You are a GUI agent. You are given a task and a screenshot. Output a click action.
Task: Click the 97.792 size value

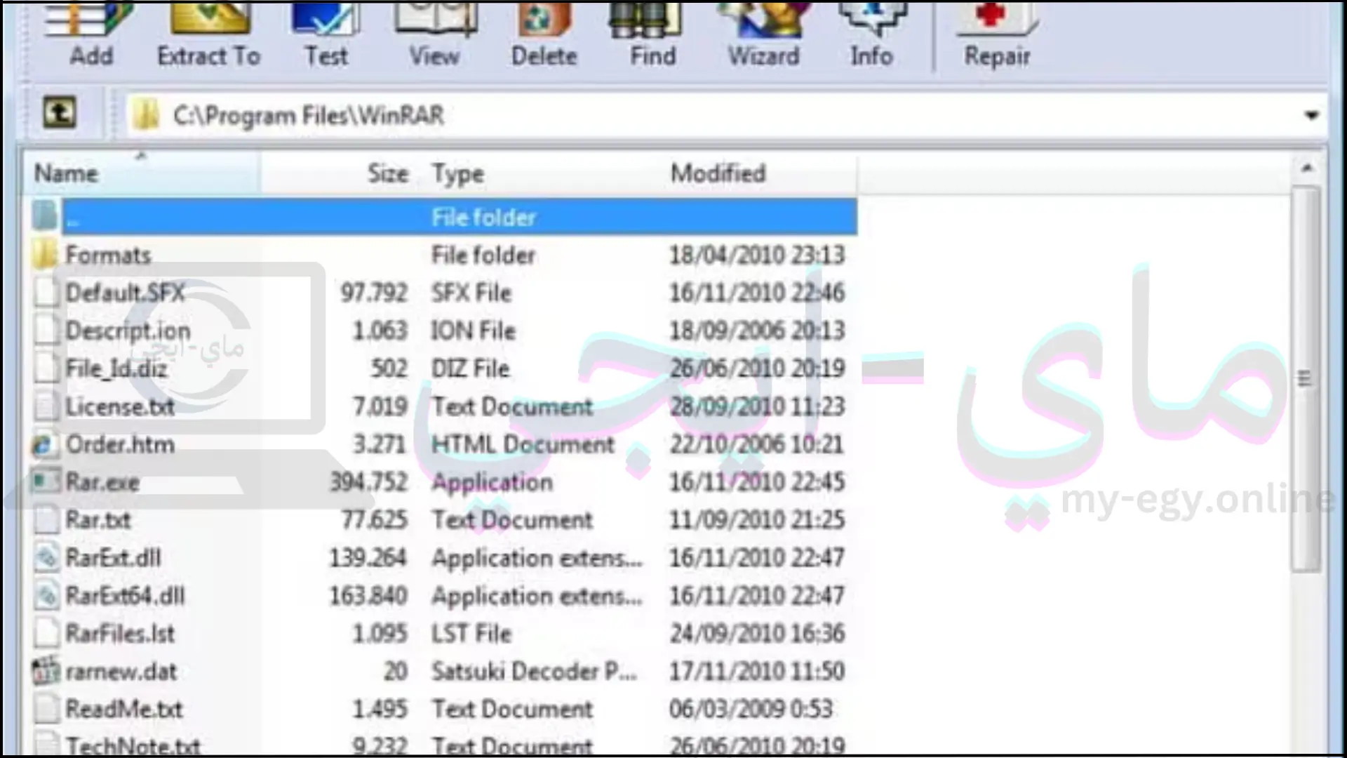[373, 293]
